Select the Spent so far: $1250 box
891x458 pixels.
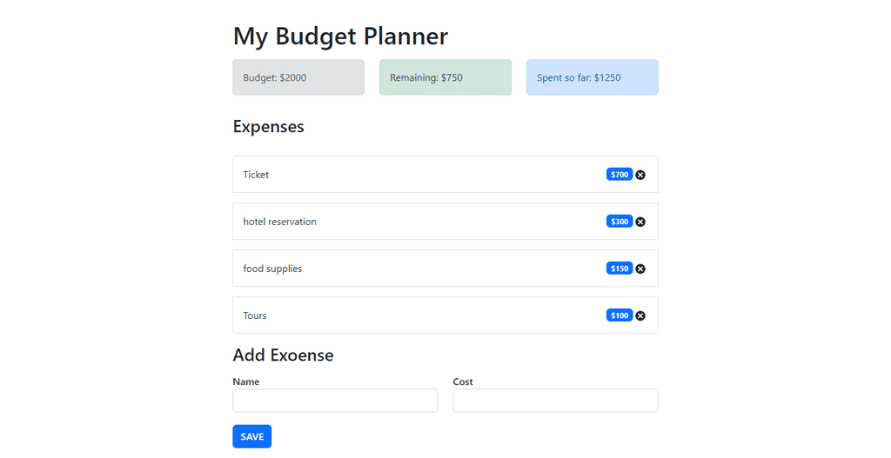[x=592, y=77]
